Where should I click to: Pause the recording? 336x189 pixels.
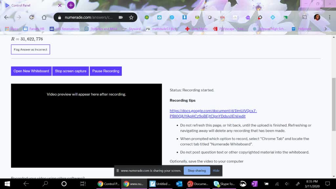[x=106, y=71]
